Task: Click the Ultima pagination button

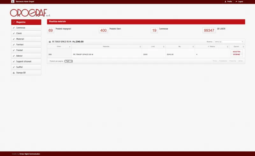Action: coord(240,61)
